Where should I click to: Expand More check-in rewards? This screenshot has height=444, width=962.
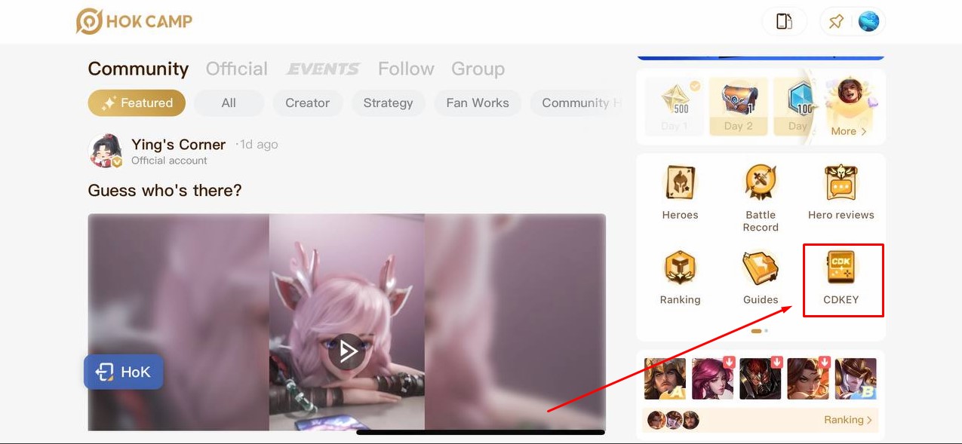848,131
